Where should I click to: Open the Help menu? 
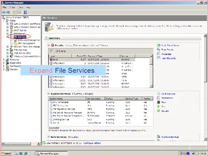tap(28, 7)
